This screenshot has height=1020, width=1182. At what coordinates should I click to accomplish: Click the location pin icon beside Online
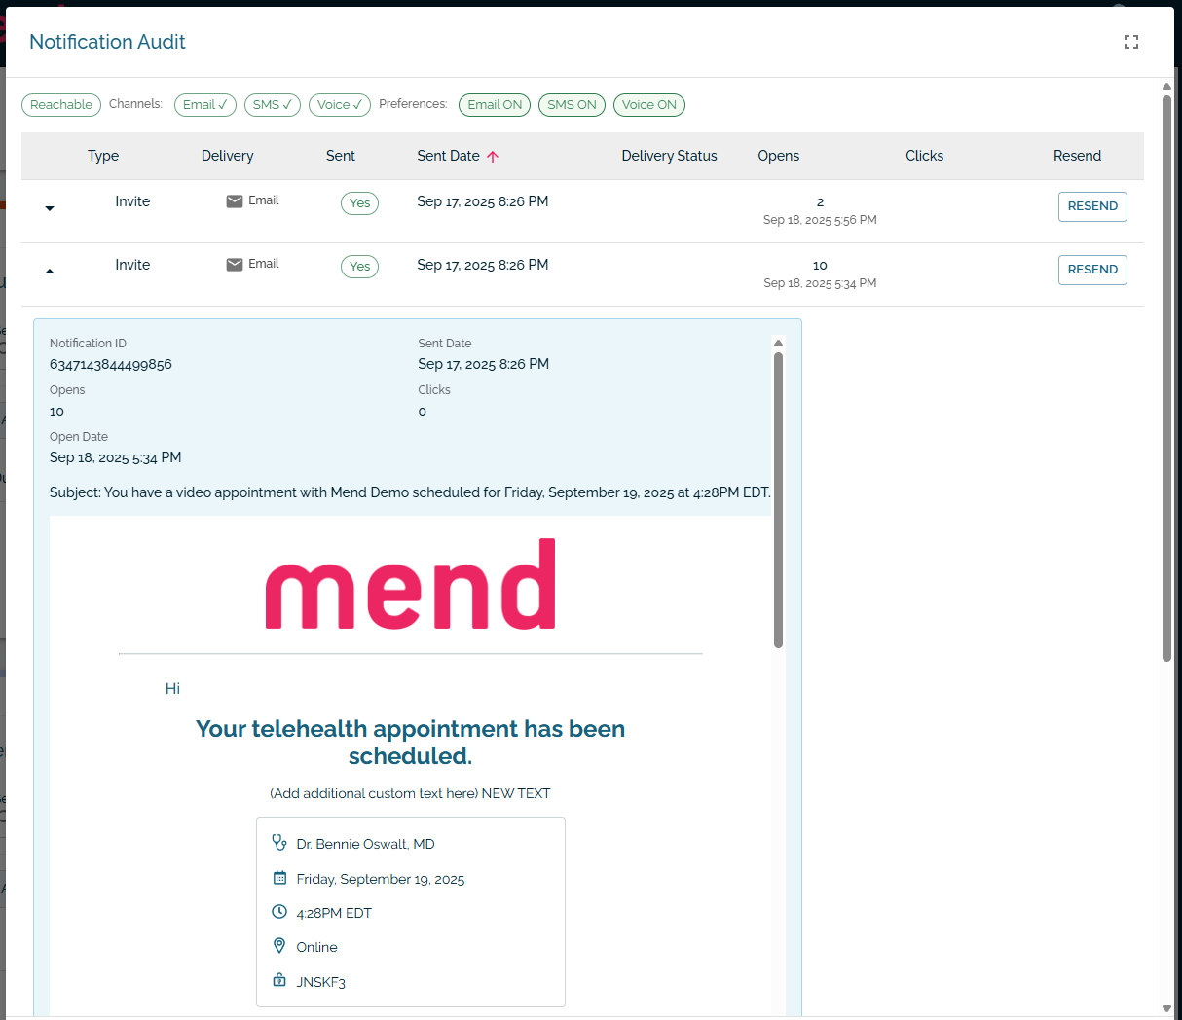coord(279,946)
